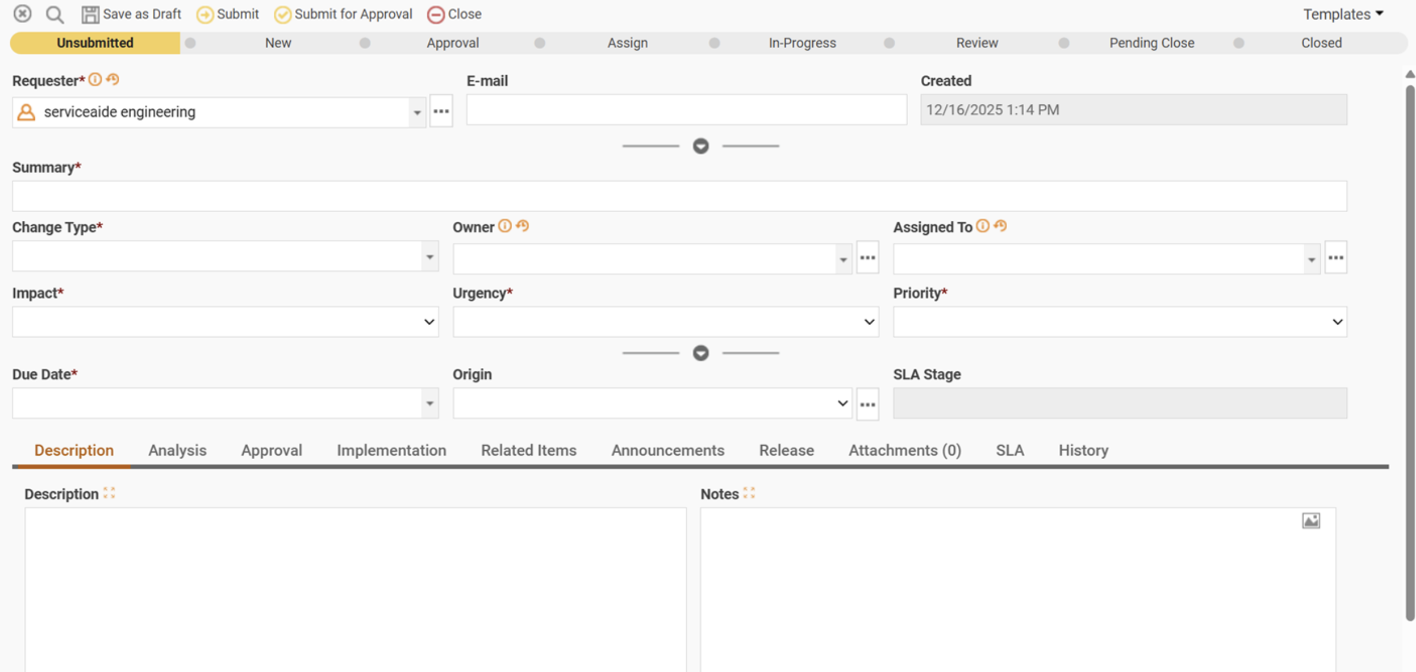Expand the Urgency dropdown list
The image size is (1416, 672).
(868, 322)
